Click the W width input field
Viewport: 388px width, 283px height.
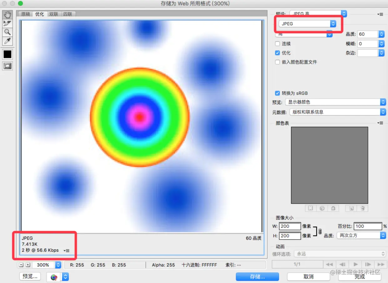pyautogui.click(x=290, y=226)
